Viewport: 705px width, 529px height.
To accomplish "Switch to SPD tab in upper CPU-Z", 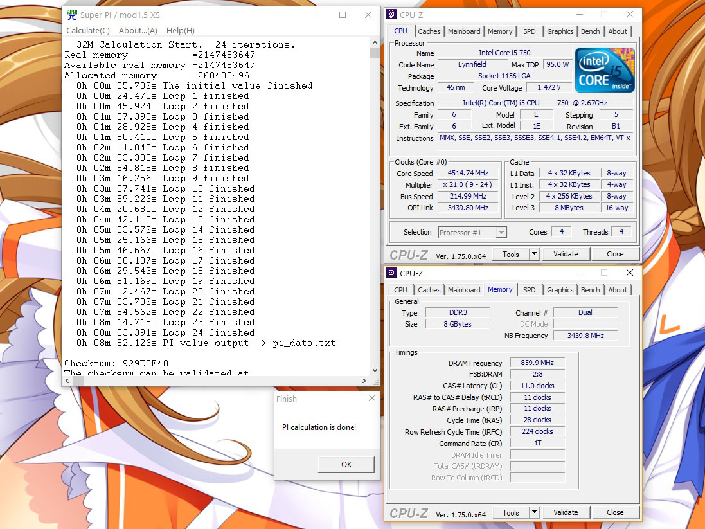I will [529, 31].
